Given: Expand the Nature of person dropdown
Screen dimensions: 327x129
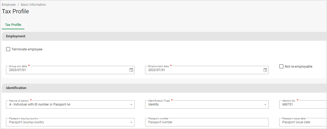Looking at the screenshot, I should (131, 104).
